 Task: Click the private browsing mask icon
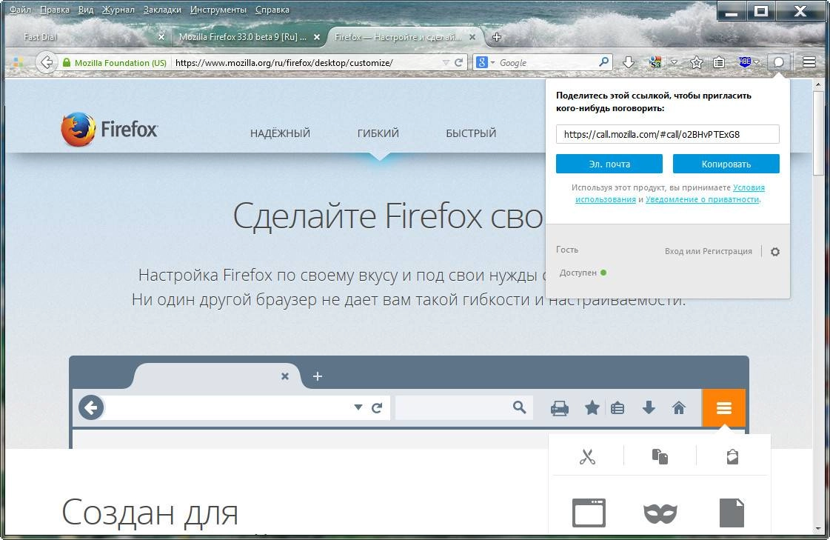click(x=660, y=513)
